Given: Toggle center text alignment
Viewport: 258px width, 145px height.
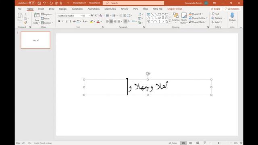Looking at the screenshot, I should 111,21.
